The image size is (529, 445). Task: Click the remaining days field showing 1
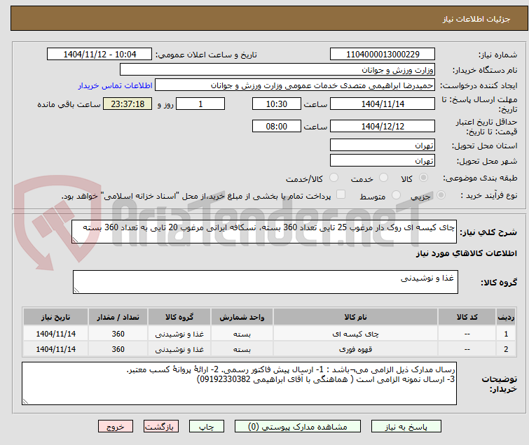(200, 104)
